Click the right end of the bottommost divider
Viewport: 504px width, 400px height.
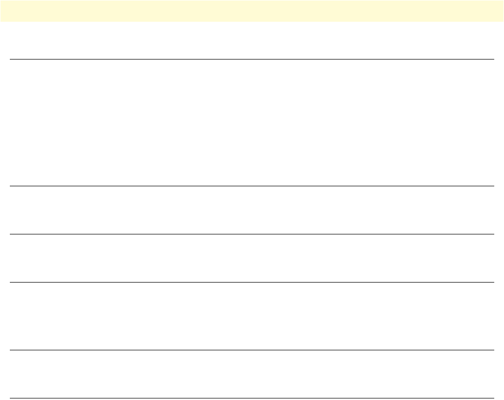pyautogui.click(x=492, y=398)
